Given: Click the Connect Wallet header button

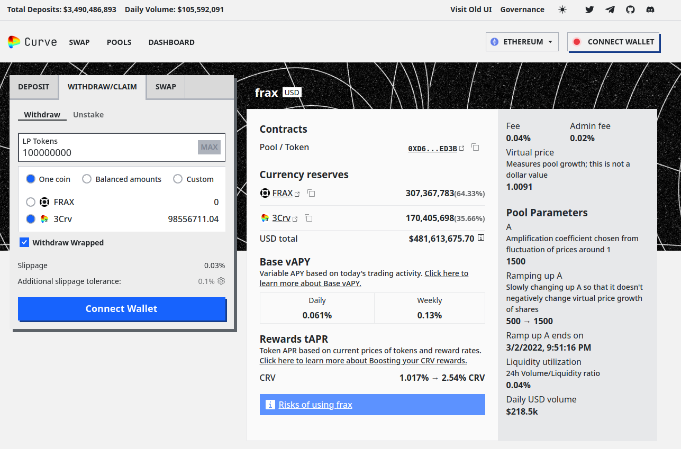Looking at the screenshot, I should 614,42.
